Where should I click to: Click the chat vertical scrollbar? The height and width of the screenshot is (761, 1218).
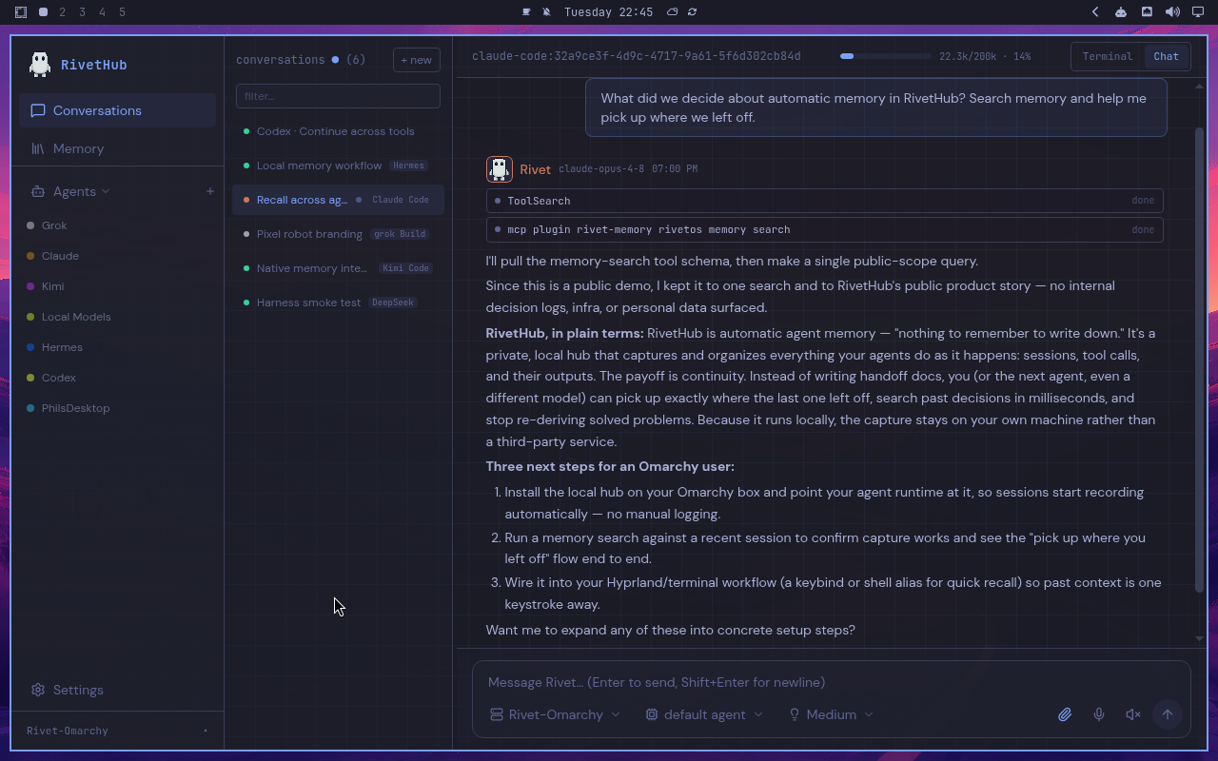(1199, 360)
